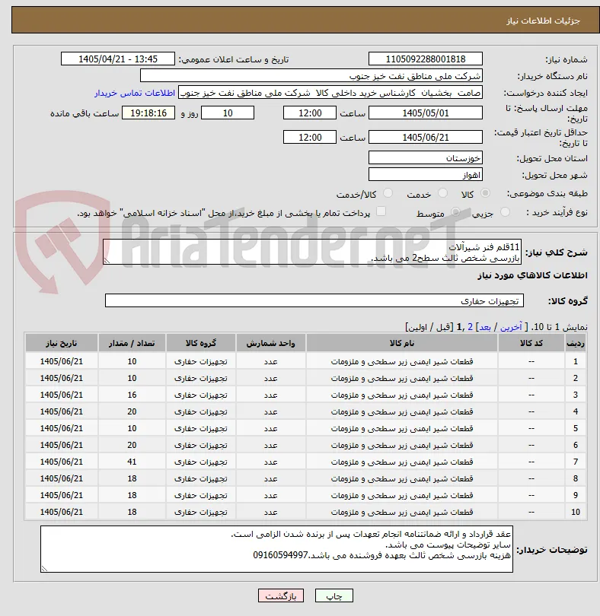
Task: Click the نام کالا column header
Action: (x=402, y=343)
